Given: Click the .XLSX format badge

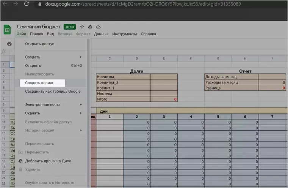Looking at the screenshot, I should 70,27.
